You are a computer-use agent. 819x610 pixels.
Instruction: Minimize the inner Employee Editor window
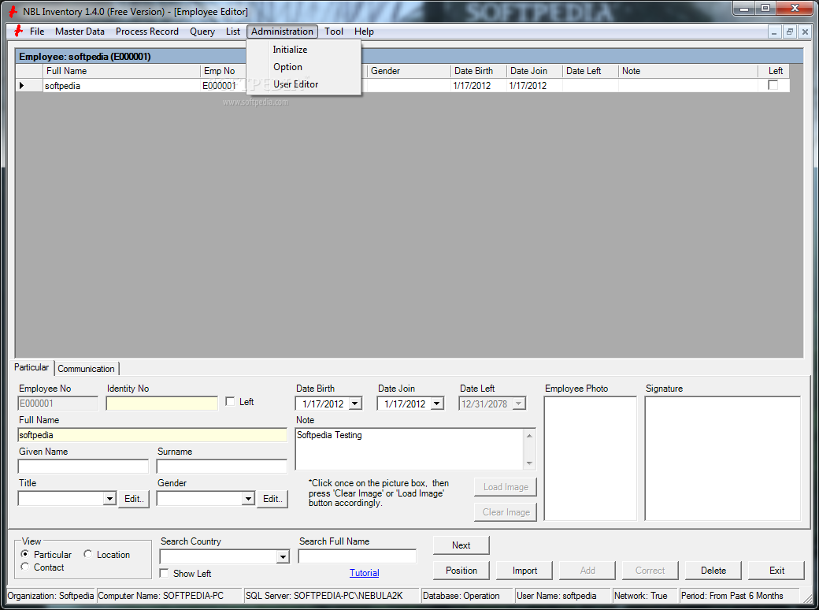pyautogui.click(x=775, y=32)
